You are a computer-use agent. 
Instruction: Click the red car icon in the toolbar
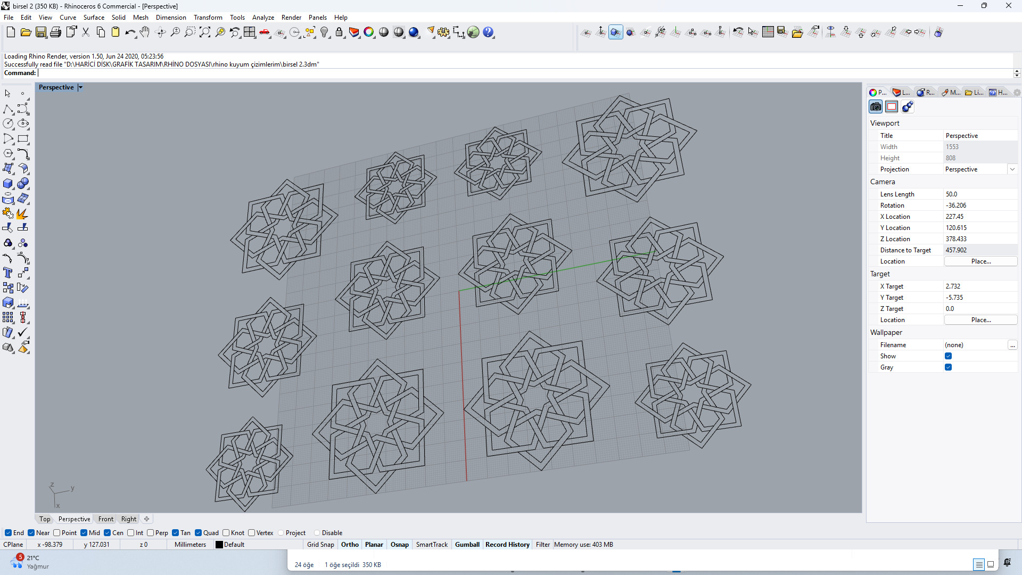(x=265, y=32)
